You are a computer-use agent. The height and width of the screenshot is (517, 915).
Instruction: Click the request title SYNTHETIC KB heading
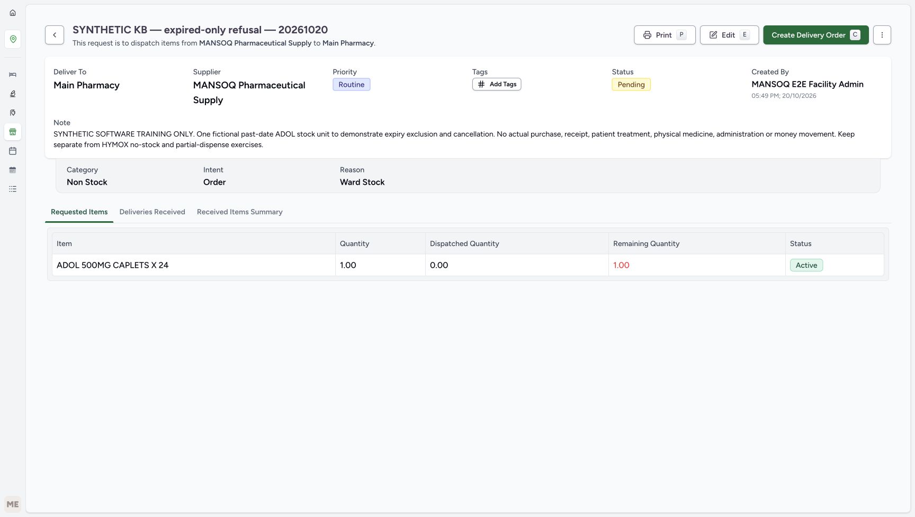(200, 30)
